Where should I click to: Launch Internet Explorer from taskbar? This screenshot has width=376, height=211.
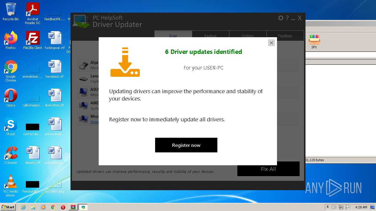23,207
